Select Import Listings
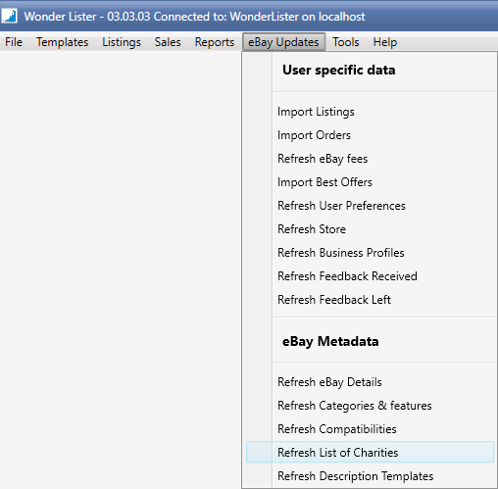Image resolution: width=498 pixels, height=489 pixels. coord(370,112)
